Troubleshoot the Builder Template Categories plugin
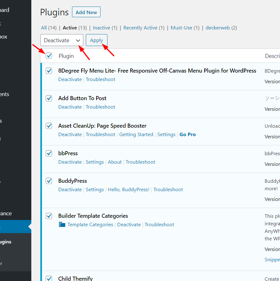Viewport: 280px width, 281px height. coord(159,225)
